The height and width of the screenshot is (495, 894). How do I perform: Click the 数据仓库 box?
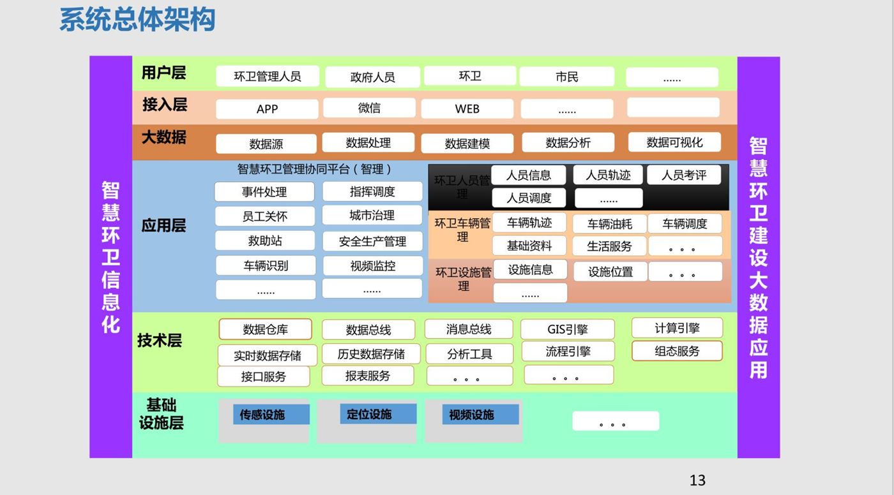pyautogui.click(x=266, y=329)
